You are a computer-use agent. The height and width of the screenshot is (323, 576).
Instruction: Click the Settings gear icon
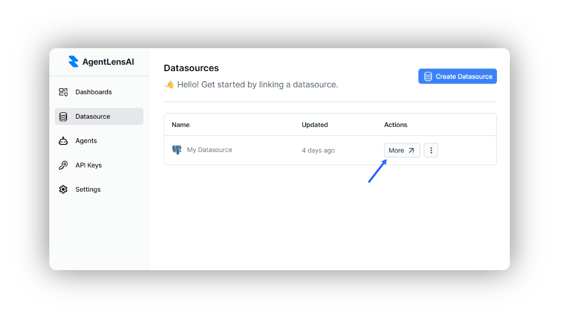[x=63, y=189]
